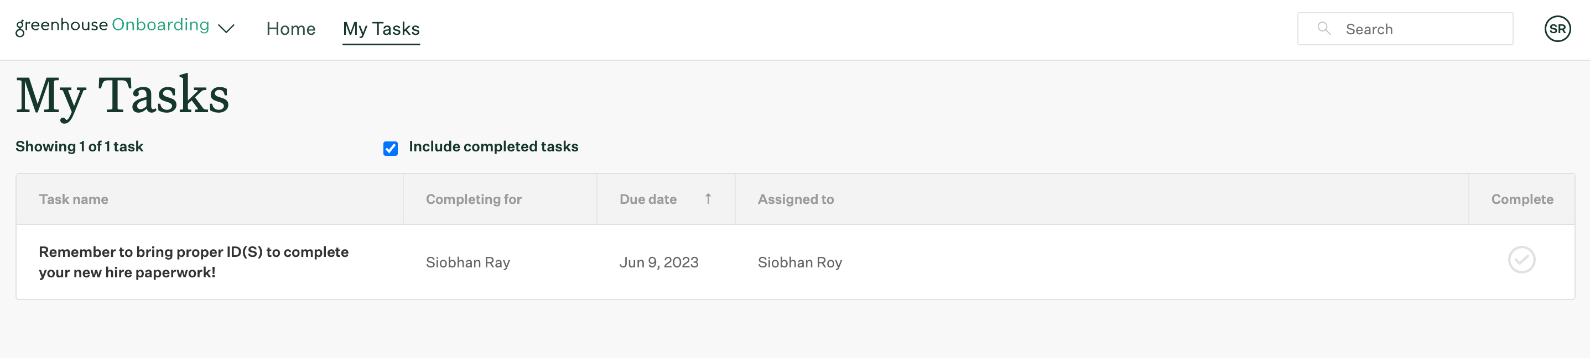
Task: Sort by Assigned to column header
Action: click(795, 199)
